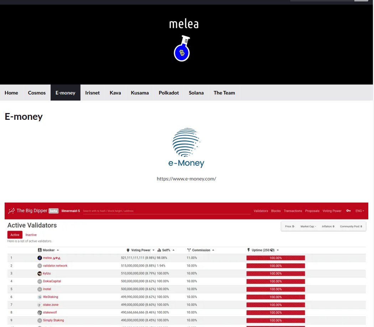Focus the tx hash search field
This screenshot has height=327, width=374.
[x=166, y=211]
